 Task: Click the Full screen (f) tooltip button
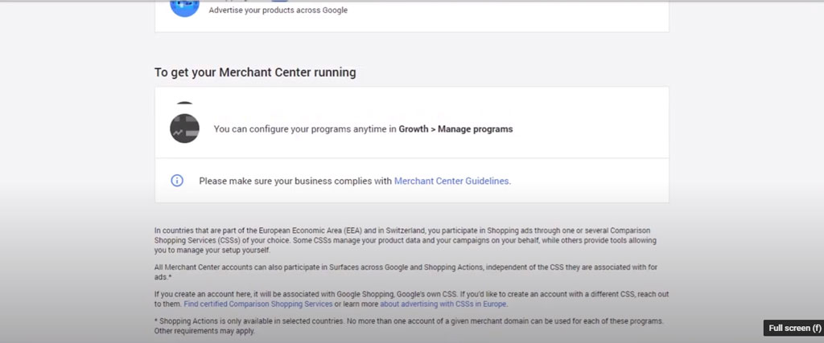point(794,329)
